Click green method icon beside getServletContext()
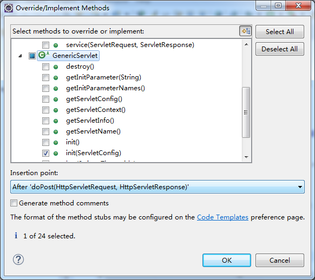 (x=56, y=110)
